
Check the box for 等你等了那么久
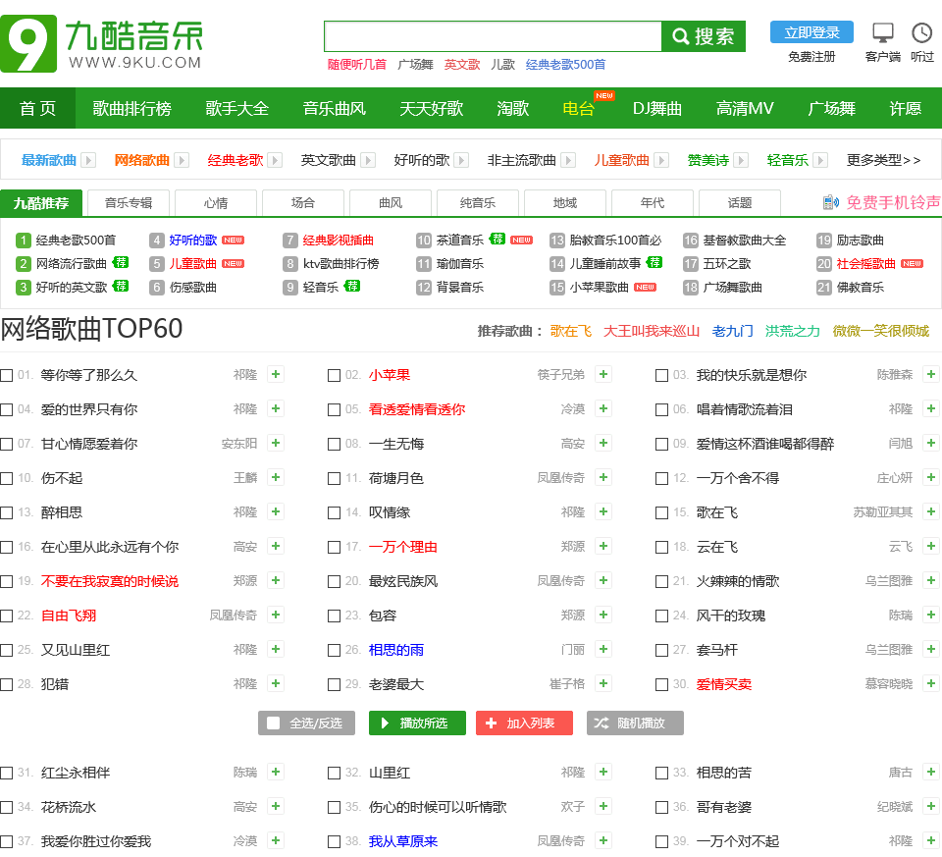7,376
